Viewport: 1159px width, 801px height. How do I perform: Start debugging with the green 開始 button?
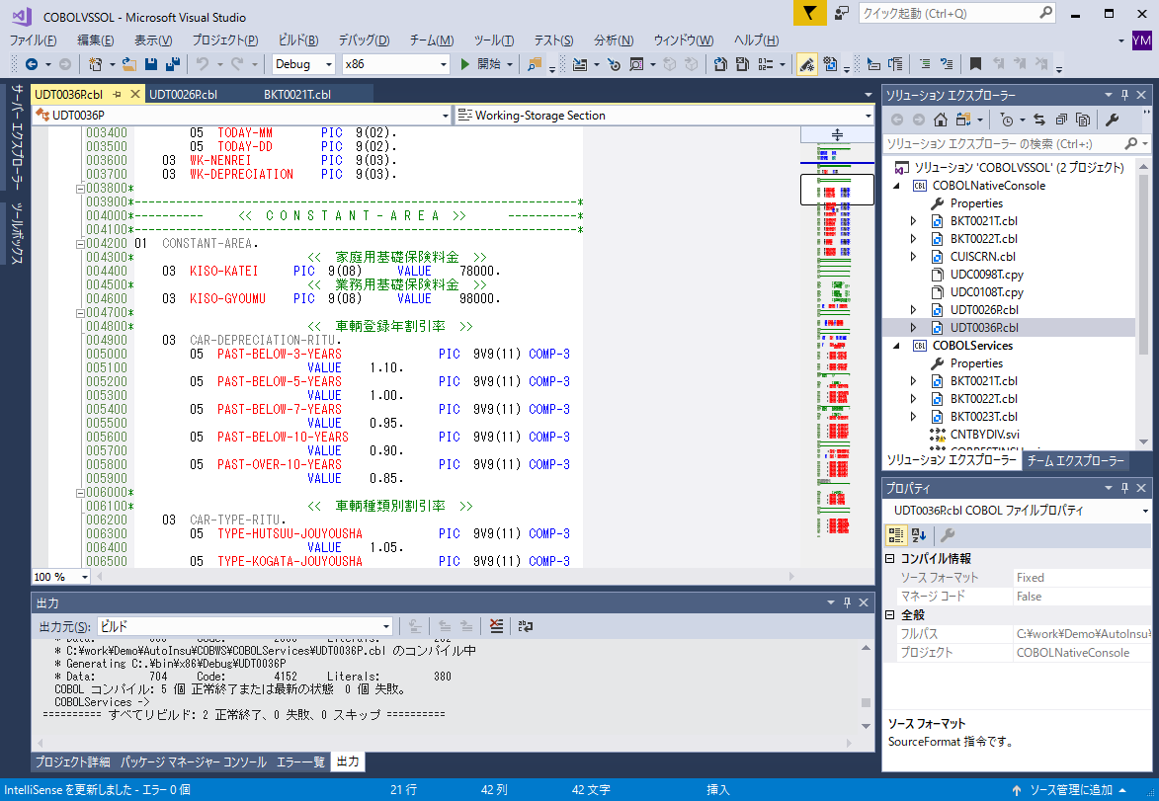(481, 64)
